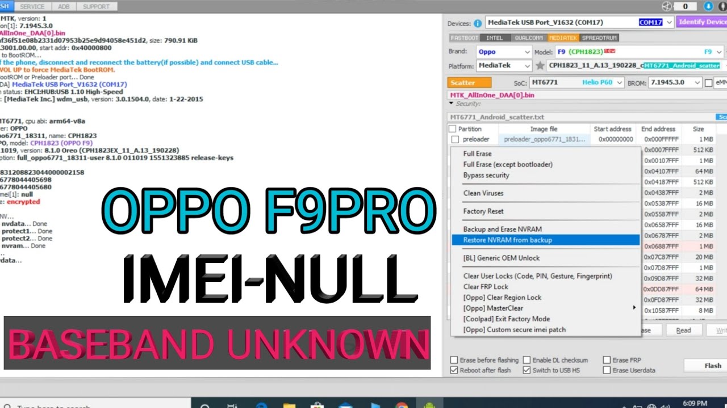Viewport: 727px width, 408px height.
Task: Enable Erase before flashing option
Action: pyautogui.click(x=454, y=360)
